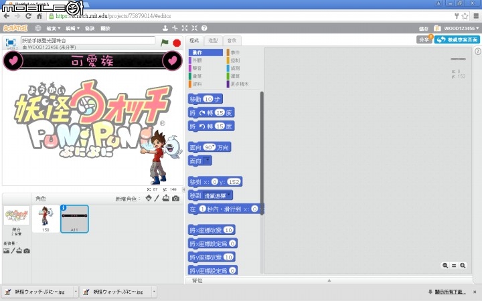
Task: Switch stage to full screen mode
Action: pyautogui.click(x=11, y=42)
